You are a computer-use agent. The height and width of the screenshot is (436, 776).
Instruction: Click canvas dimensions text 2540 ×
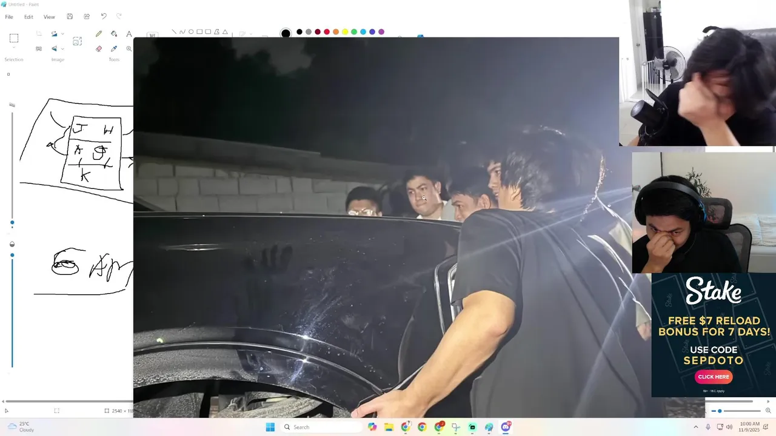pos(122,411)
